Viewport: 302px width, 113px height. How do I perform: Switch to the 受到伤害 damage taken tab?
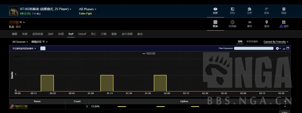pos(37,34)
